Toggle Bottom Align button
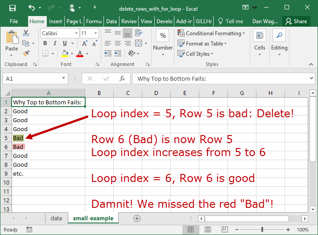Viewport: 318px width, 235px height. coord(128,33)
